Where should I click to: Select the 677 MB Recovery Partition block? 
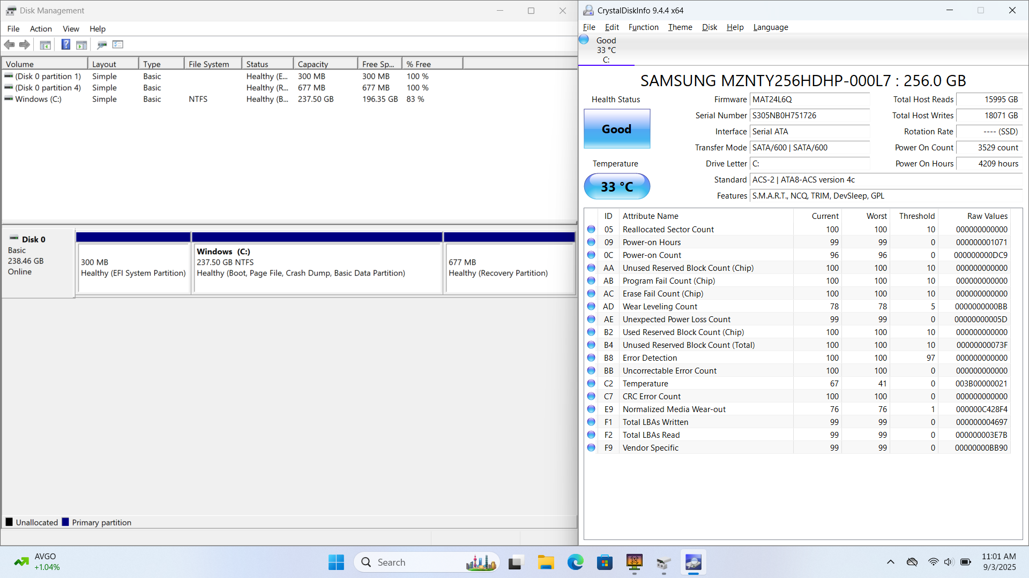(x=510, y=268)
